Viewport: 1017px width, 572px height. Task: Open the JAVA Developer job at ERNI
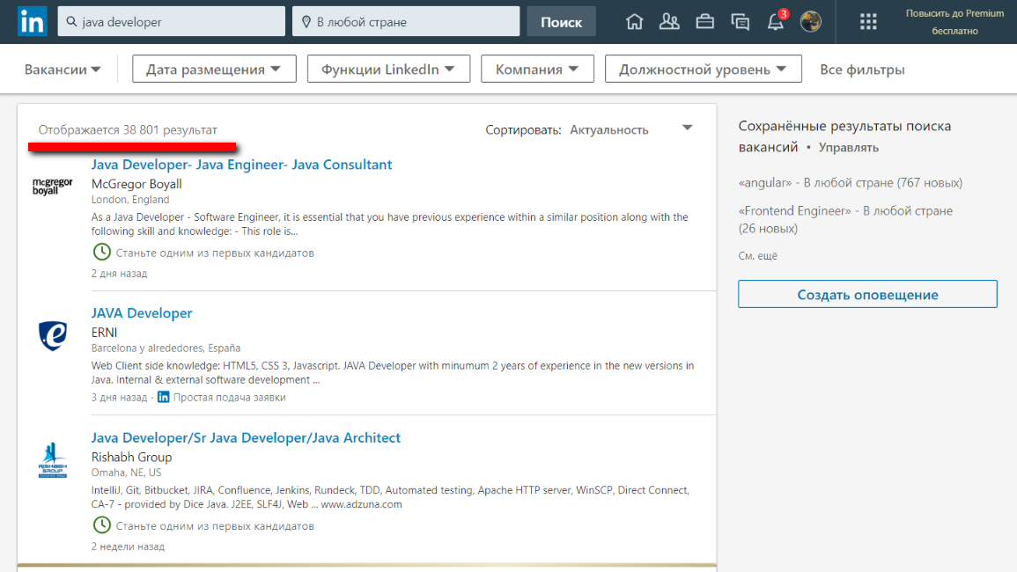click(142, 312)
